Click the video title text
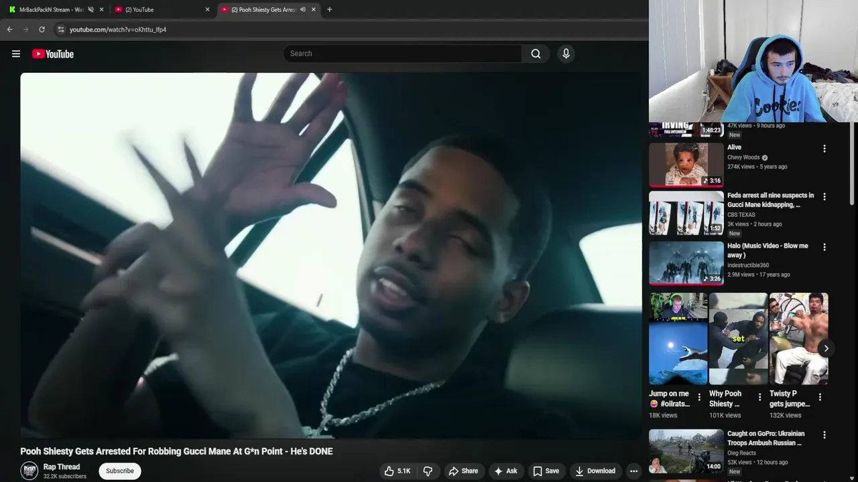Image resolution: width=858 pixels, height=482 pixels. coord(176,451)
